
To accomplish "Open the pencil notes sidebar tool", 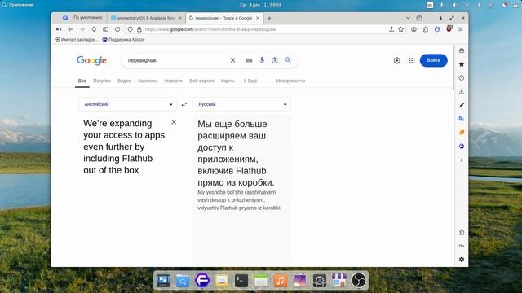I will tap(462, 105).
